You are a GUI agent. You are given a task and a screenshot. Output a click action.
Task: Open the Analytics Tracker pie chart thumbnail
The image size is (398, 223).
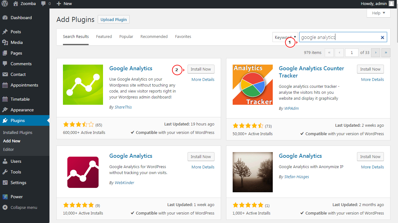(x=253, y=85)
